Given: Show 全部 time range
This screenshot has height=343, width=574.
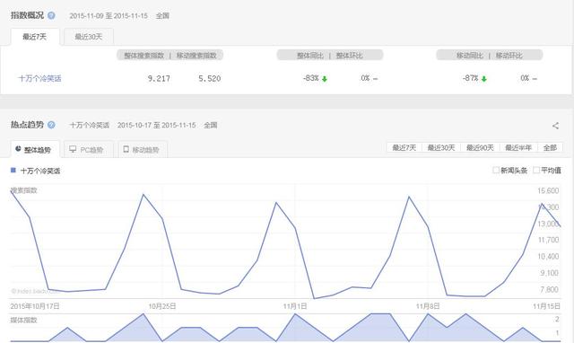Looking at the screenshot, I should pyautogui.click(x=550, y=147).
